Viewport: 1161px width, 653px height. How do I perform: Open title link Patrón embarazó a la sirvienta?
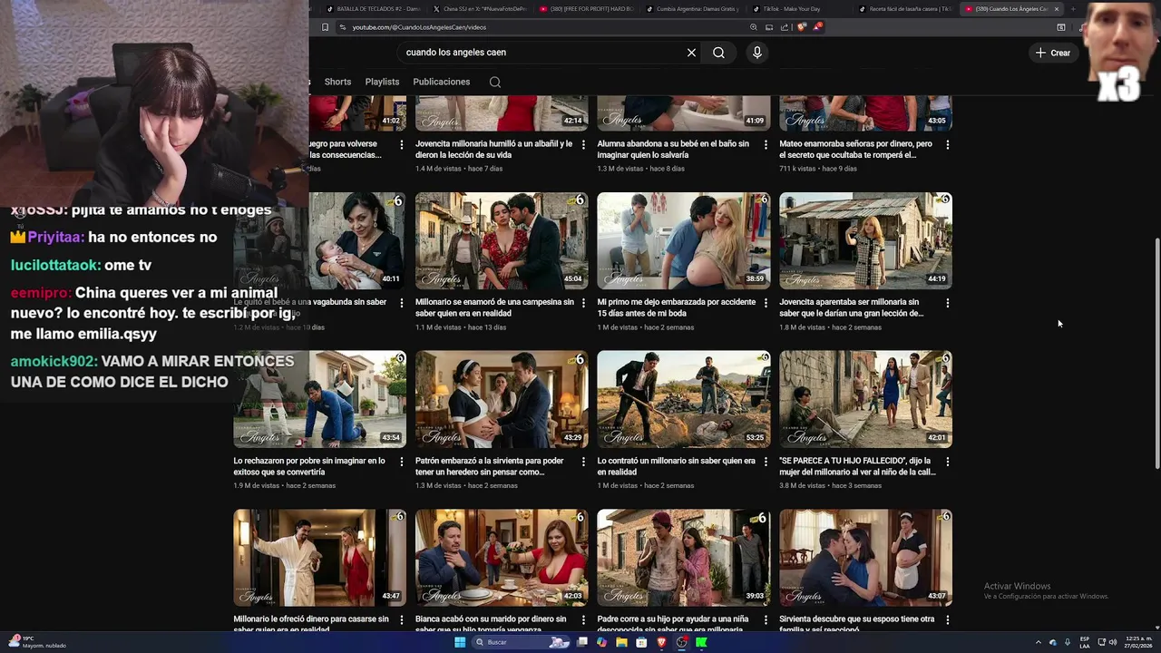489,466
